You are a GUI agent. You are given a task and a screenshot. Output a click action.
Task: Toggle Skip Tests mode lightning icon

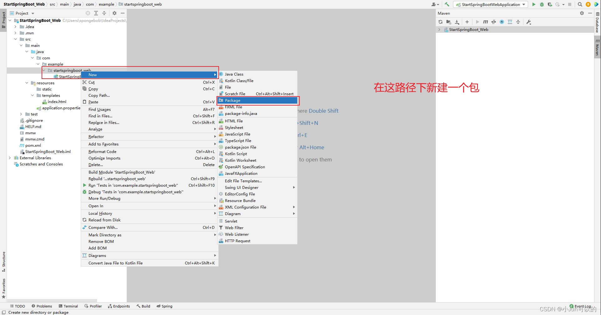502,22
